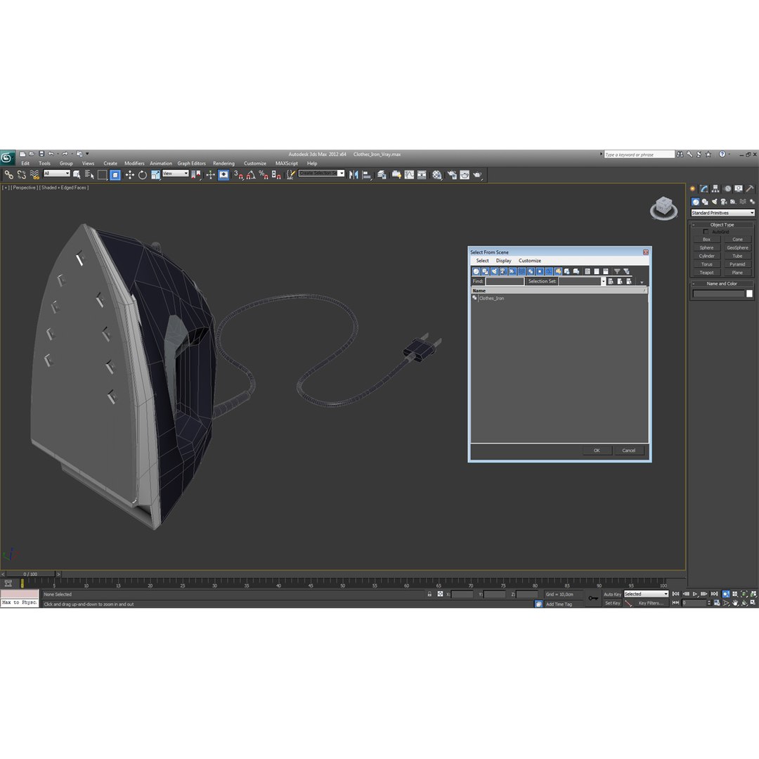Toggle the selection lock icon
This screenshot has width=759, height=759.
tap(429, 594)
